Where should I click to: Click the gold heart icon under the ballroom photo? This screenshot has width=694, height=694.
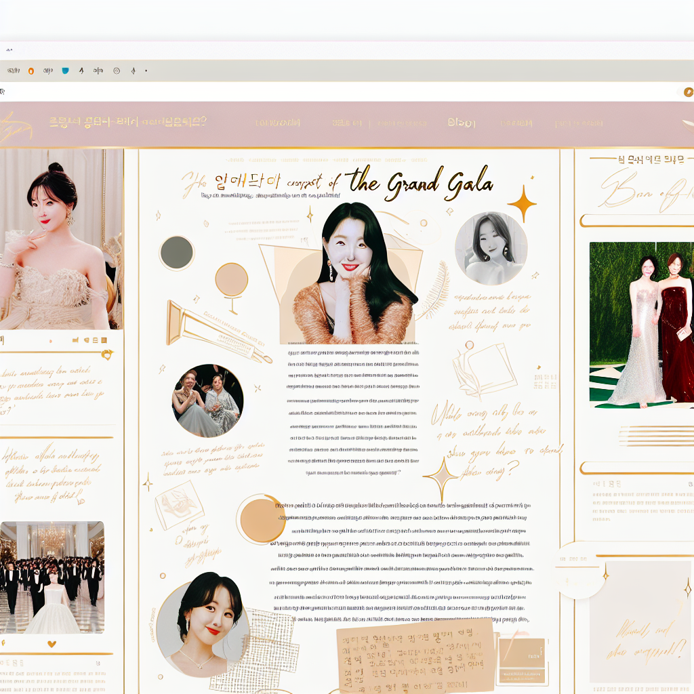click(52, 644)
